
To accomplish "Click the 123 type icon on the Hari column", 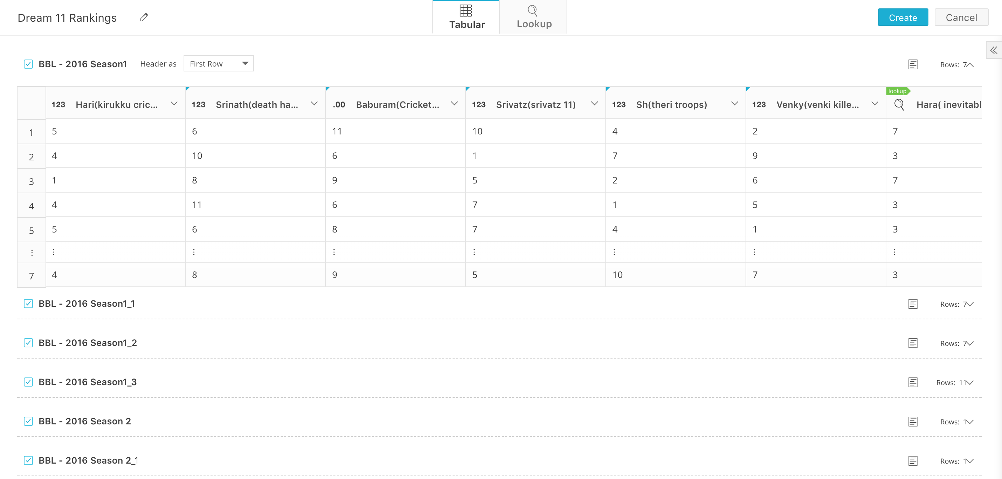I will click(59, 105).
